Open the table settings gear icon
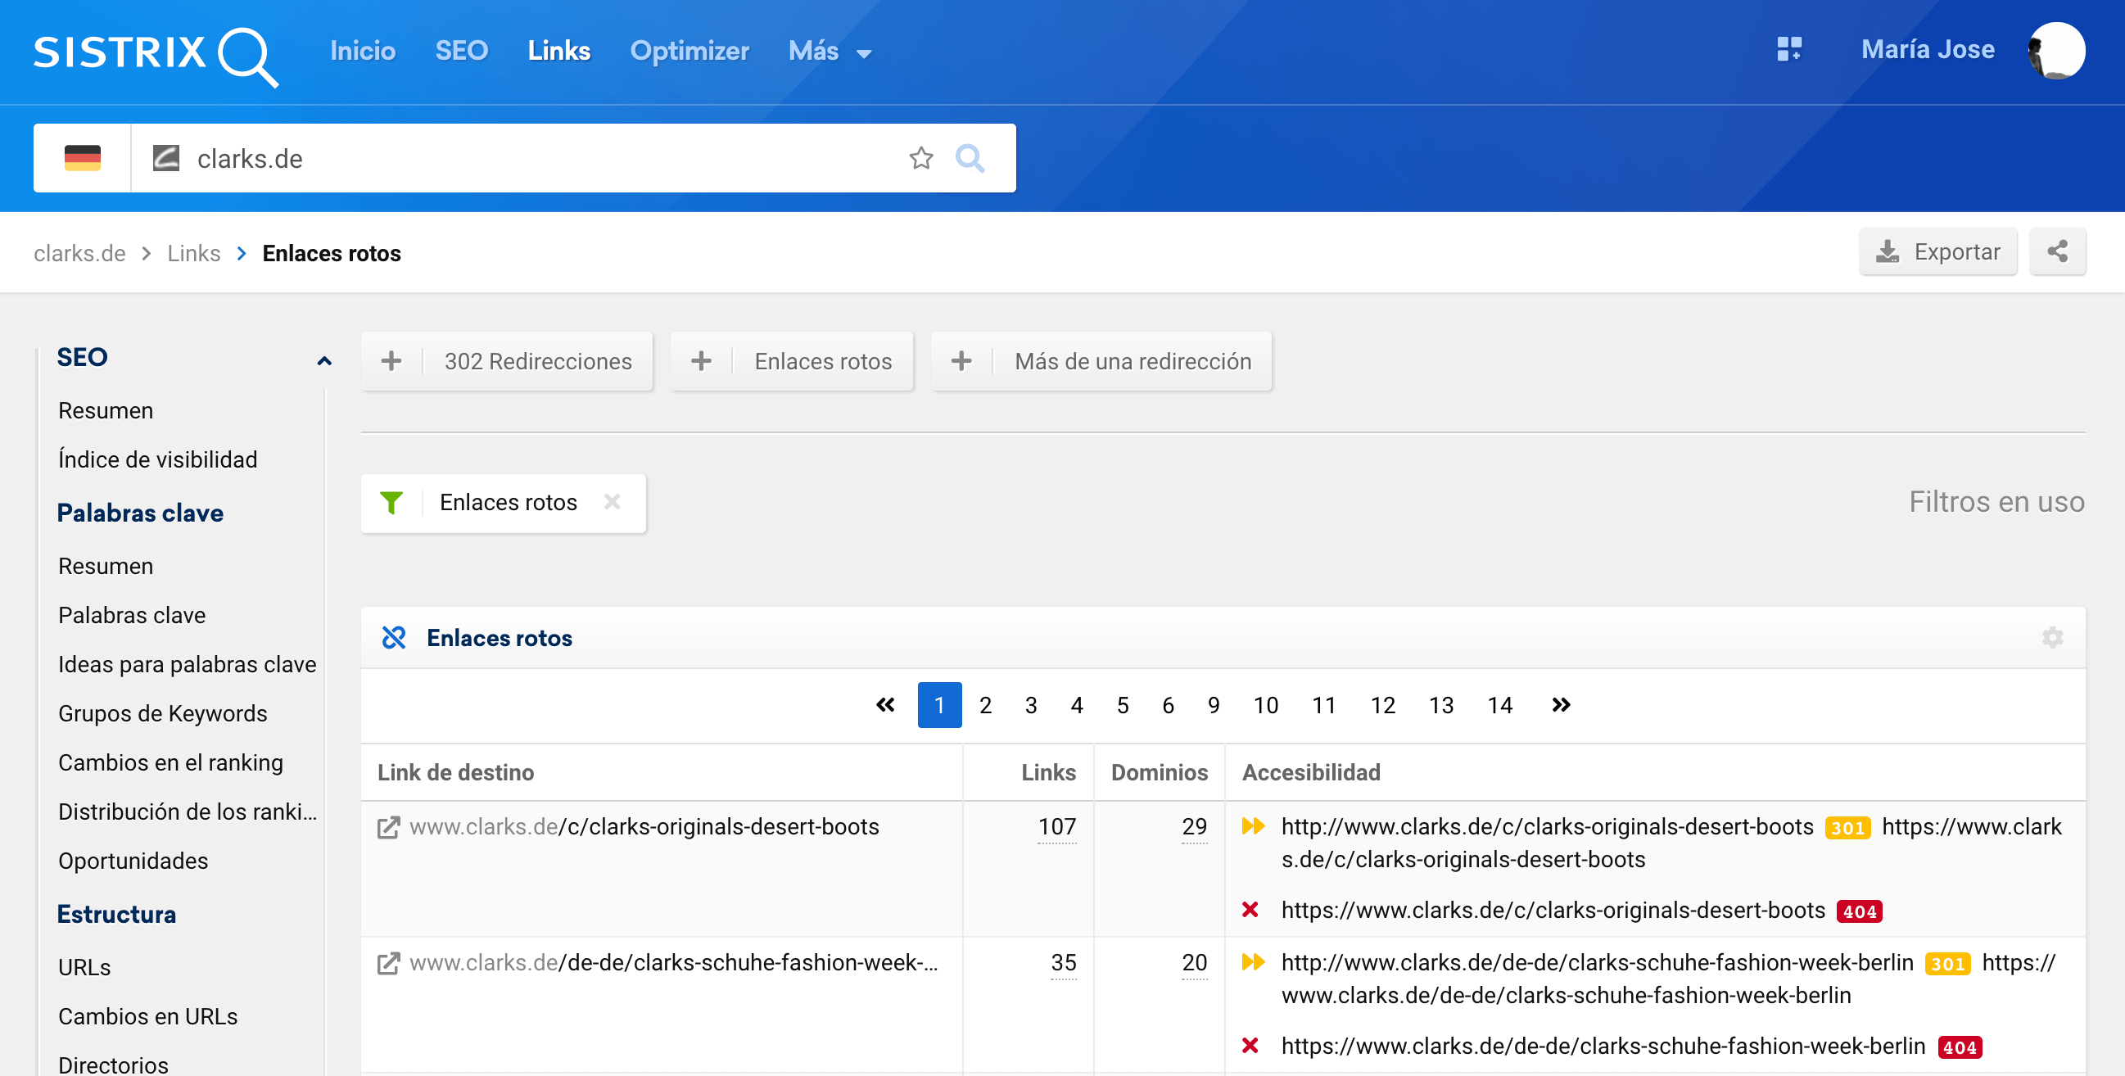Image resolution: width=2125 pixels, height=1076 pixels. [x=2051, y=637]
